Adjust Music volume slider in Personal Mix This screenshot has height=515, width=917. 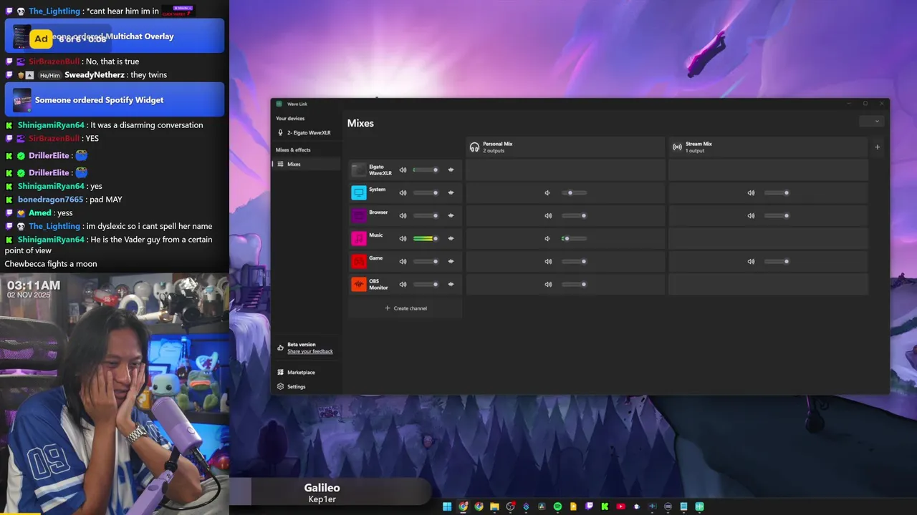(574, 238)
